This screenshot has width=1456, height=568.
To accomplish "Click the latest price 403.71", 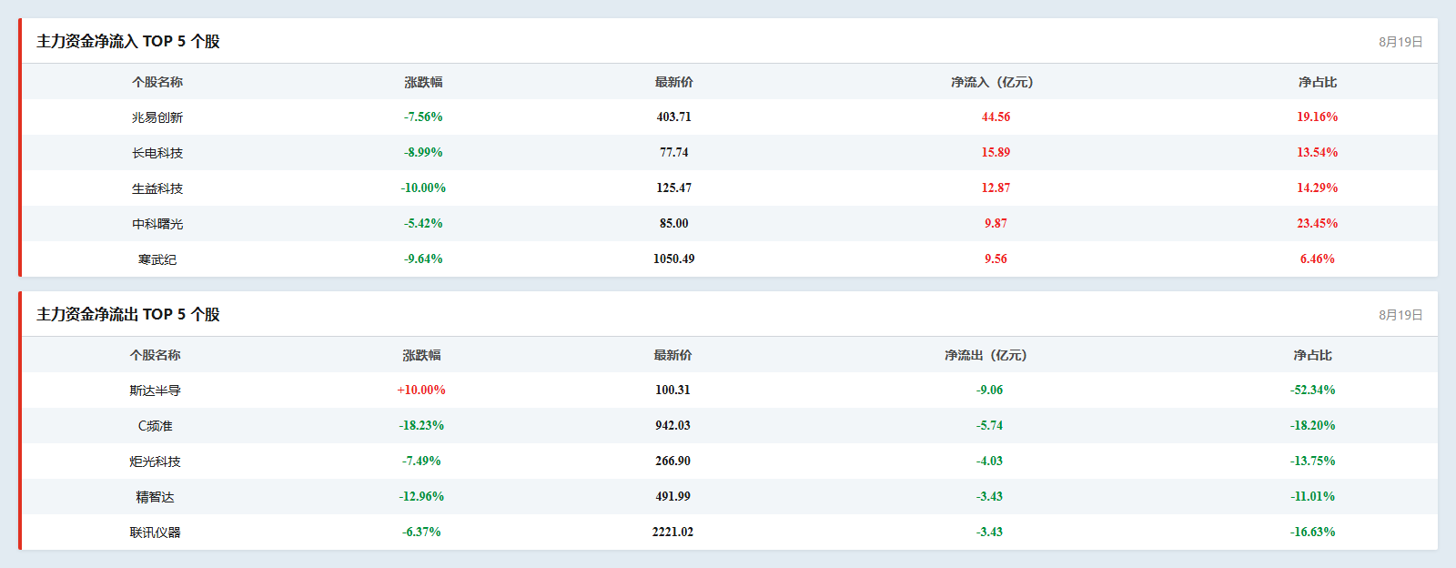I will click(674, 117).
